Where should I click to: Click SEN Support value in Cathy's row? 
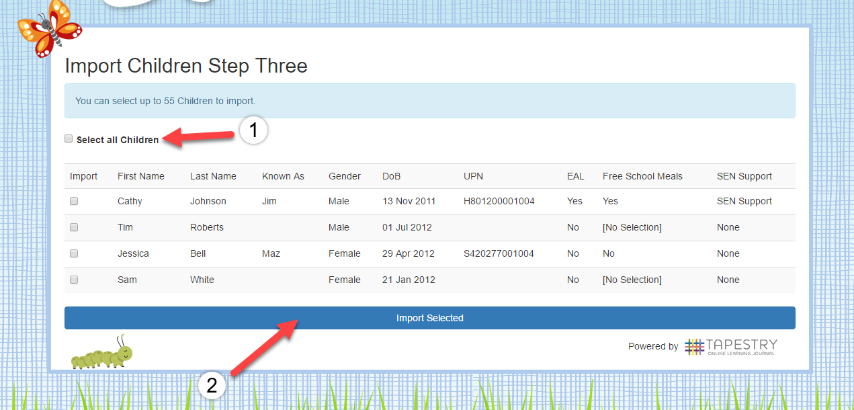tap(744, 201)
